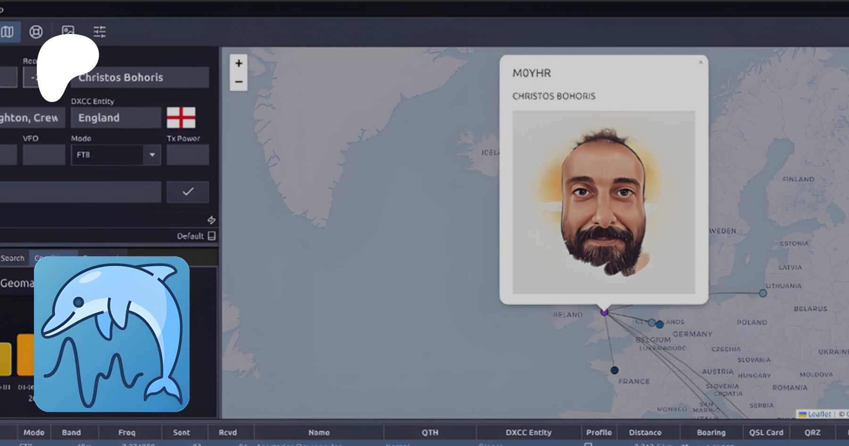This screenshot has width=849, height=446.
Task: Confirm entry with the checkmark button
Action: tap(188, 192)
